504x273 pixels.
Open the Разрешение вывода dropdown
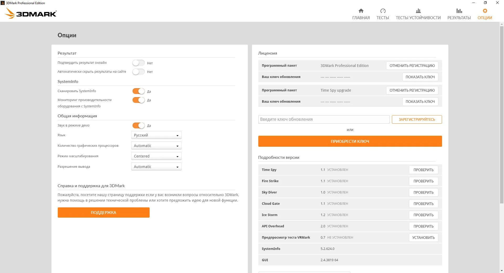pyautogui.click(x=156, y=167)
